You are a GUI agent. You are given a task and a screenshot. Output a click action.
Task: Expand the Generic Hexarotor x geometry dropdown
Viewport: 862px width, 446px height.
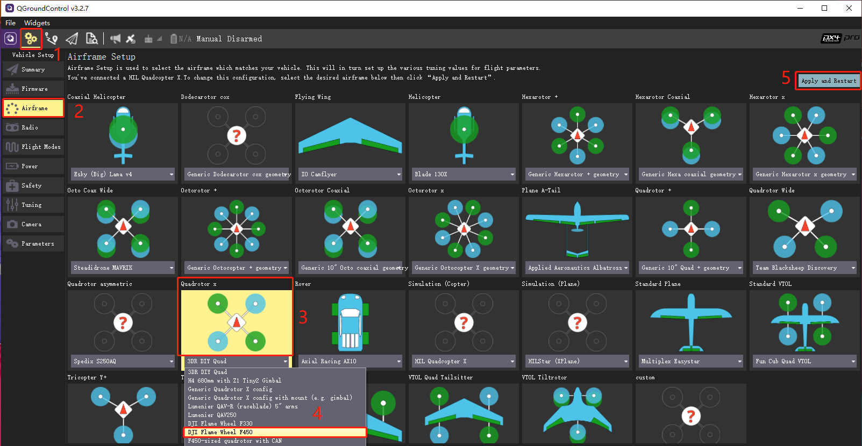[805, 174]
